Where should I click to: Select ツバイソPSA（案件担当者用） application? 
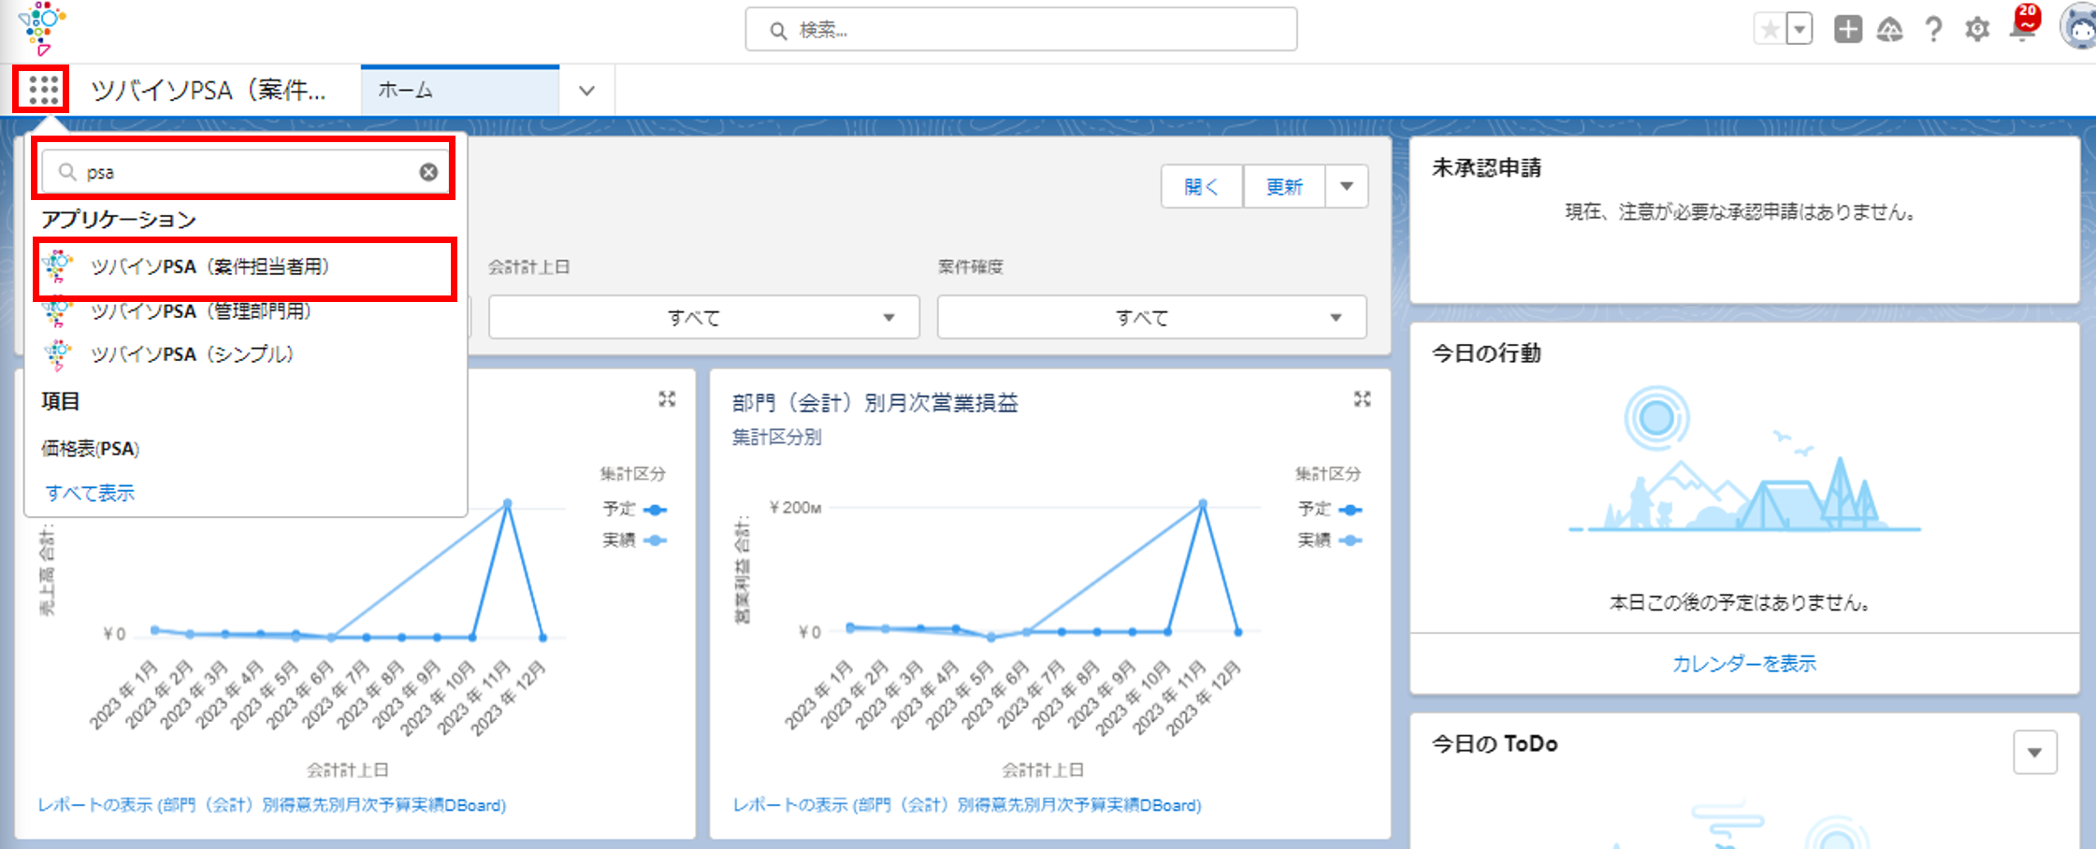210,266
